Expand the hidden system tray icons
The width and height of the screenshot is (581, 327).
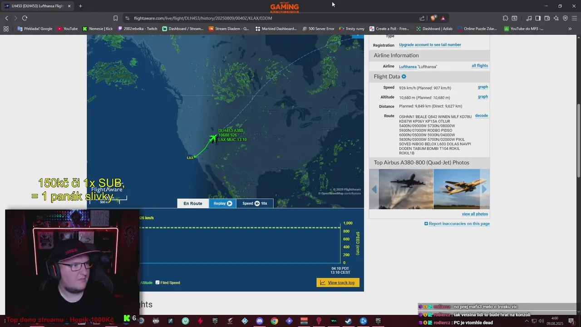pos(527,321)
